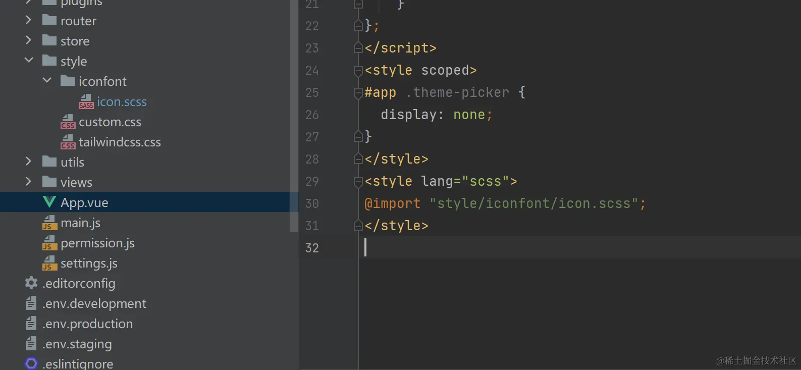This screenshot has width=801, height=370.
Task: Select the style folder name
Action: [x=74, y=61]
